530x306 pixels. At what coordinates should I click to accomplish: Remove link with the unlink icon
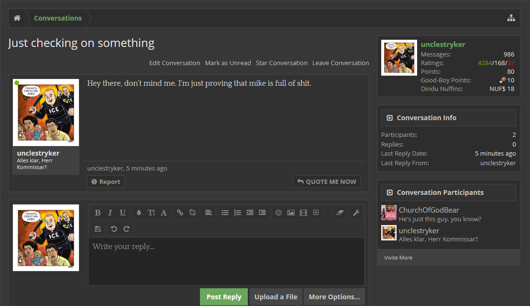click(x=192, y=213)
